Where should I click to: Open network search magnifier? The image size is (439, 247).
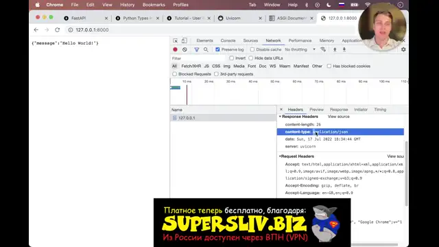pyautogui.click(x=206, y=49)
